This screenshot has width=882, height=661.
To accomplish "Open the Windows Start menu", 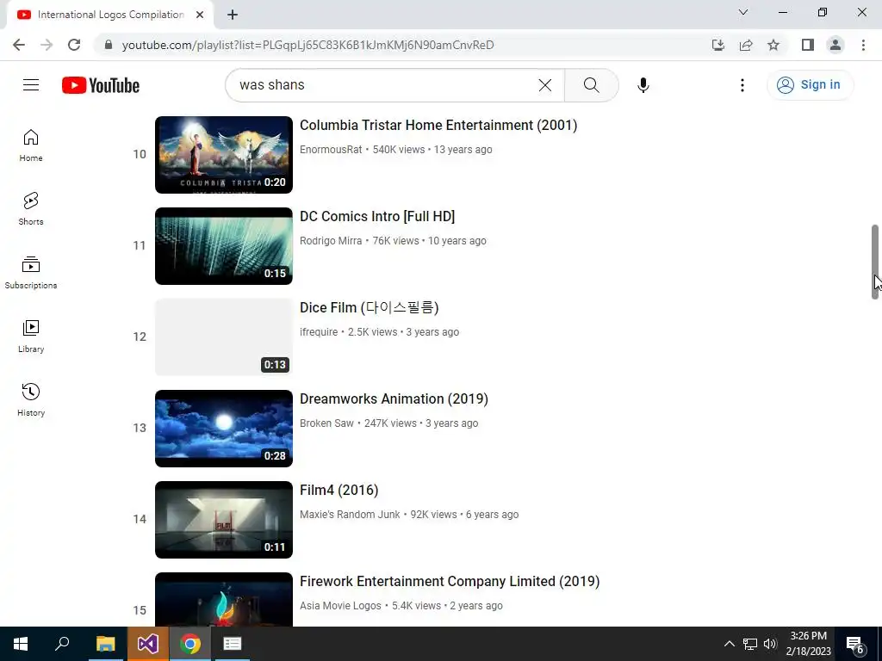I will point(21,644).
